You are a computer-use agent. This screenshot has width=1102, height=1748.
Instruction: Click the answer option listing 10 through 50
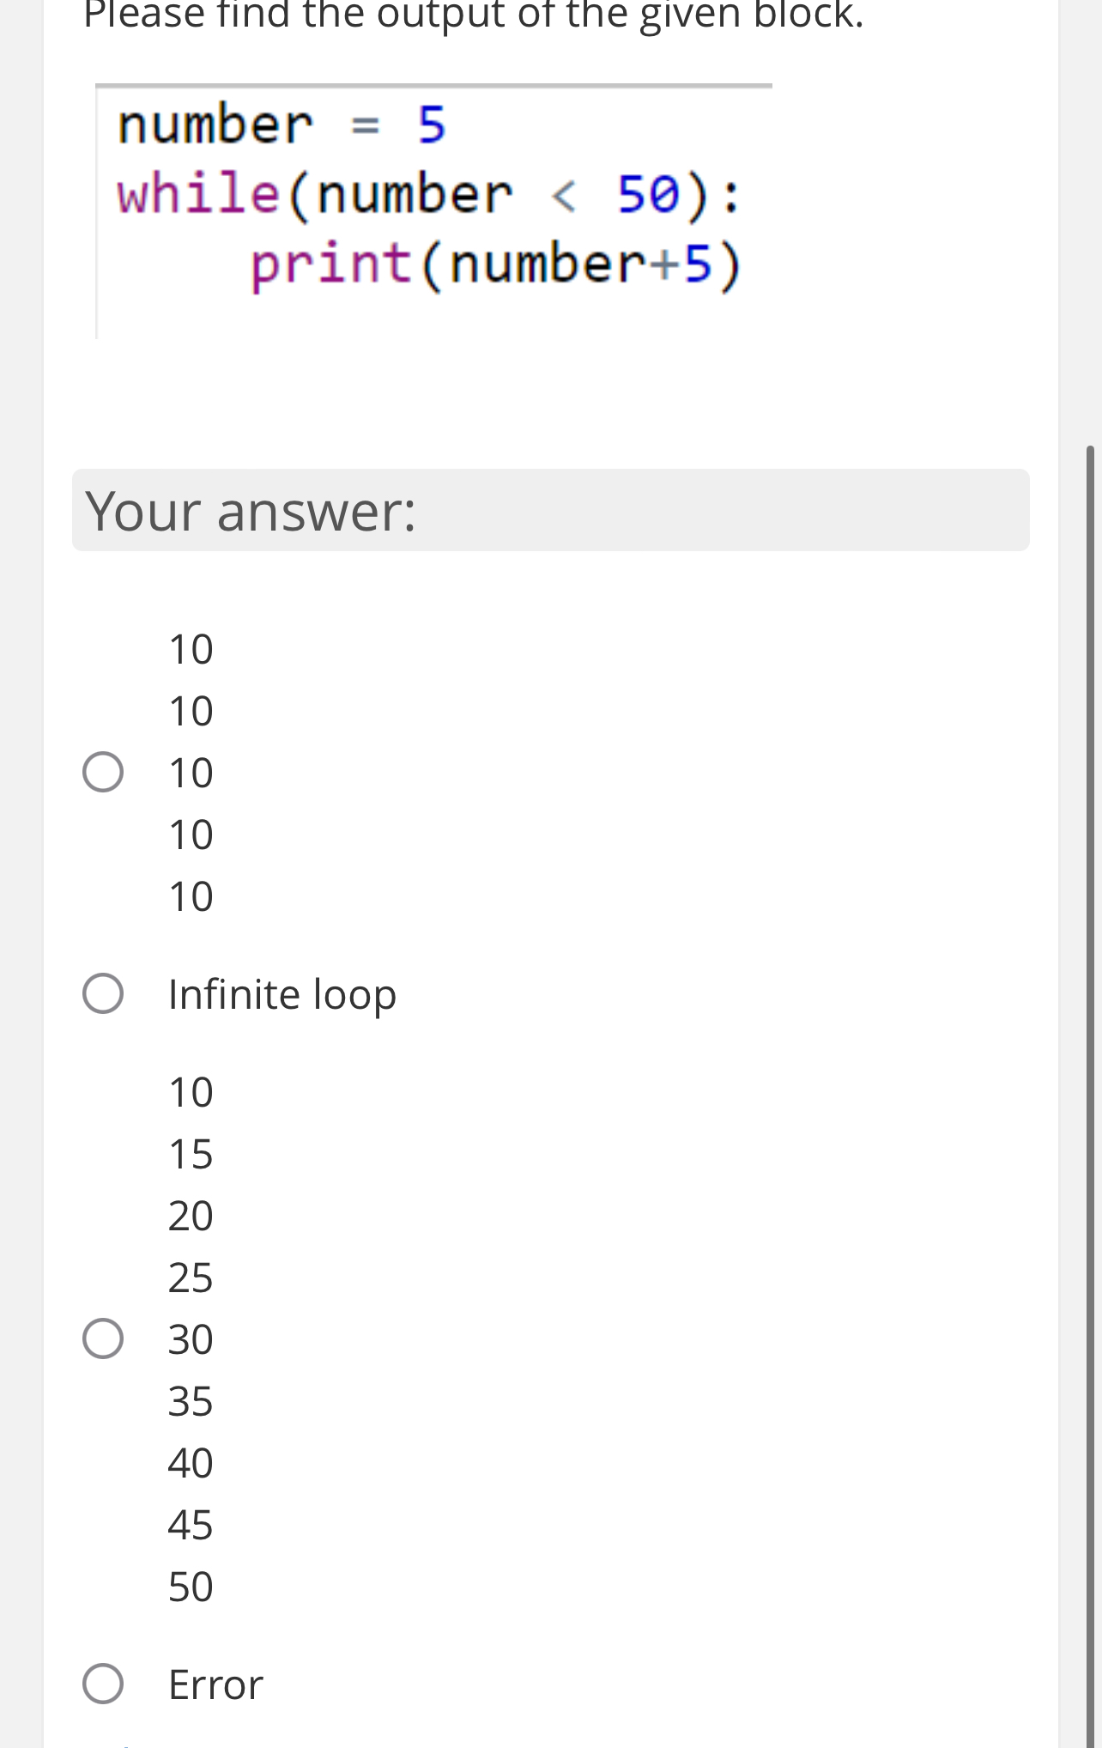point(190,1338)
